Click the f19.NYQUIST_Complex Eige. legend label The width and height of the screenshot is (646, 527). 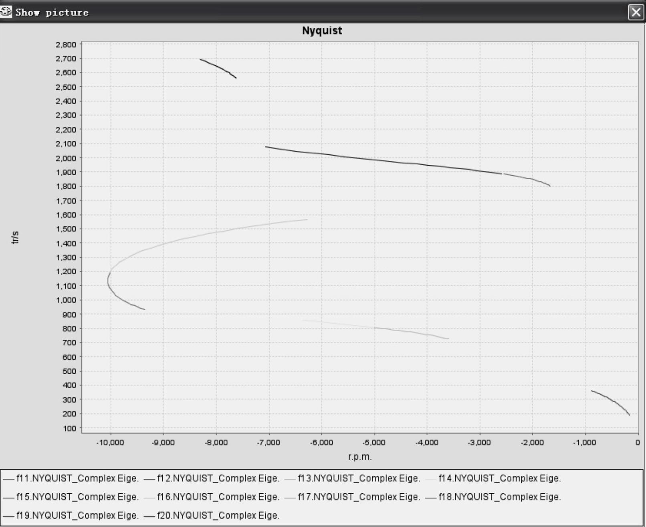[x=77, y=515]
